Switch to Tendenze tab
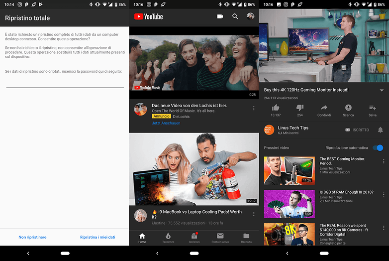 (168, 238)
